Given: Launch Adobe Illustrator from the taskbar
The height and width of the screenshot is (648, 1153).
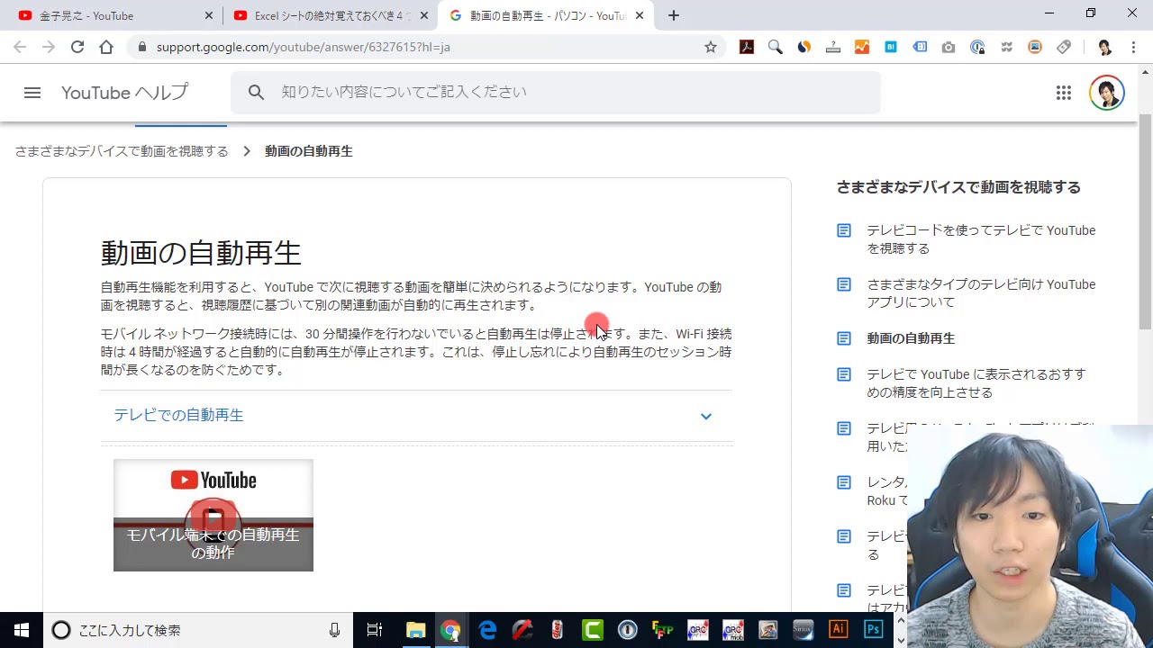Looking at the screenshot, I should point(839,630).
